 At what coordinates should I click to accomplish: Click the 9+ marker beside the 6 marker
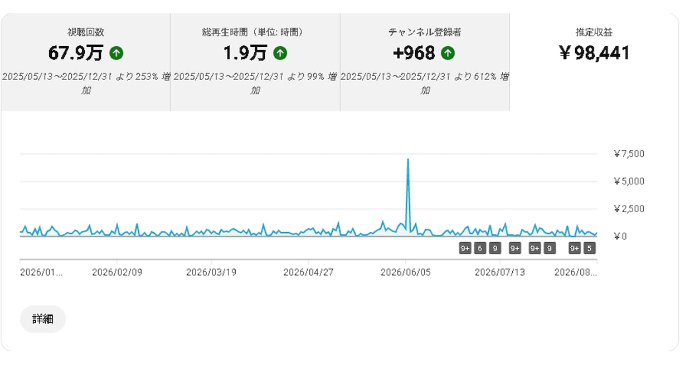click(465, 248)
